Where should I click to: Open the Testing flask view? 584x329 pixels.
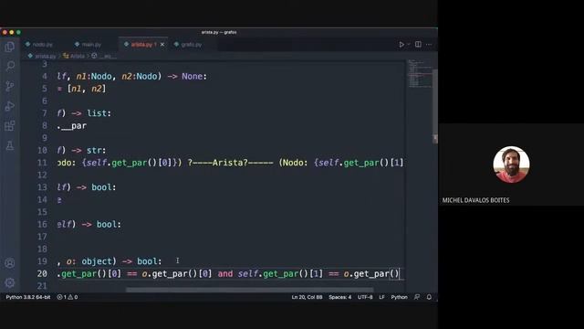coord(10,145)
